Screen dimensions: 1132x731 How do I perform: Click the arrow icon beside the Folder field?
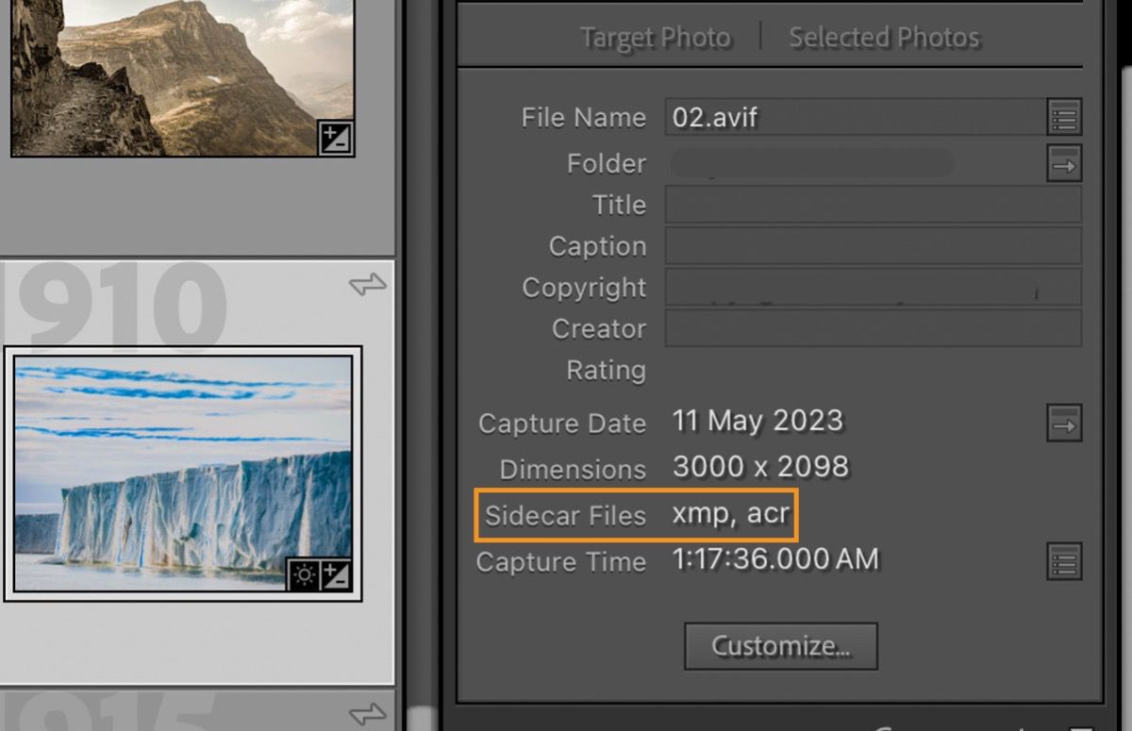(x=1065, y=163)
